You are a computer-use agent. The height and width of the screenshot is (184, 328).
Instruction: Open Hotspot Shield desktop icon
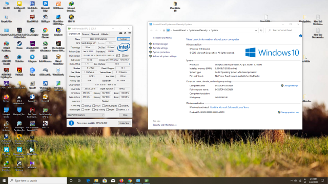pyautogui.click(x=6, y=112)
